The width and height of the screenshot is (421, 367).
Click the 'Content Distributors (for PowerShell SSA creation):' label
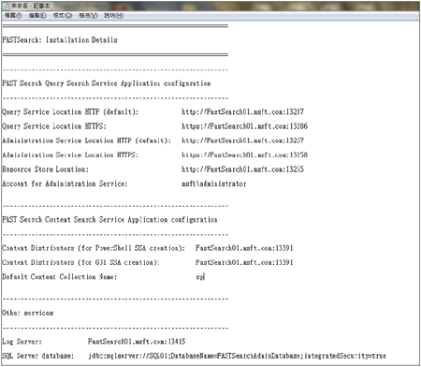coord(94,248)
